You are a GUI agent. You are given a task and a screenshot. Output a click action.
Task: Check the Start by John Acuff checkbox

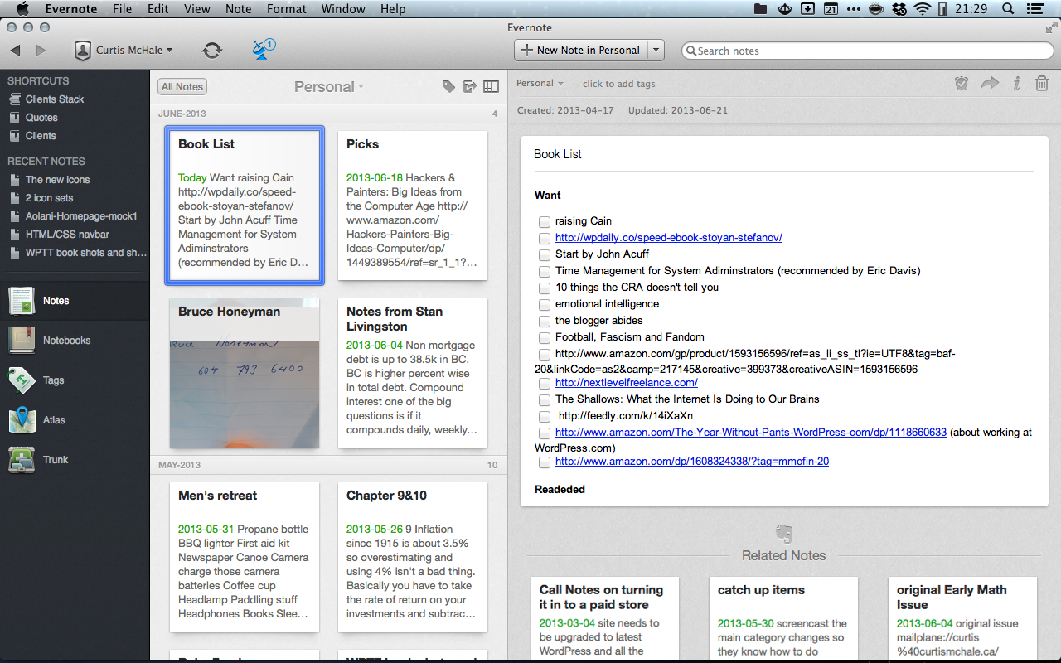tap(545, 254)
